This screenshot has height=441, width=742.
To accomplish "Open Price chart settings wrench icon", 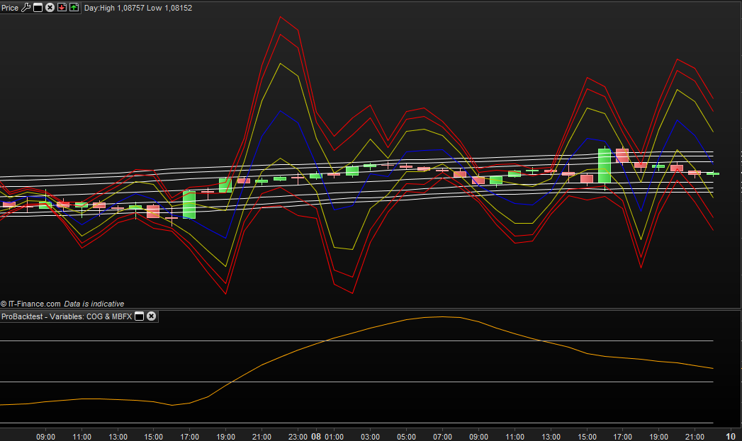I will point(26,7).
